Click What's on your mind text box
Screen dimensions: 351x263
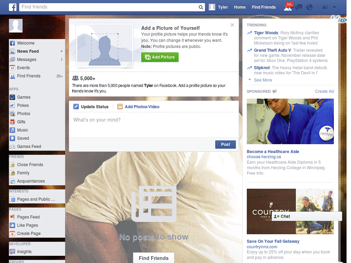[x=154, y=124]
